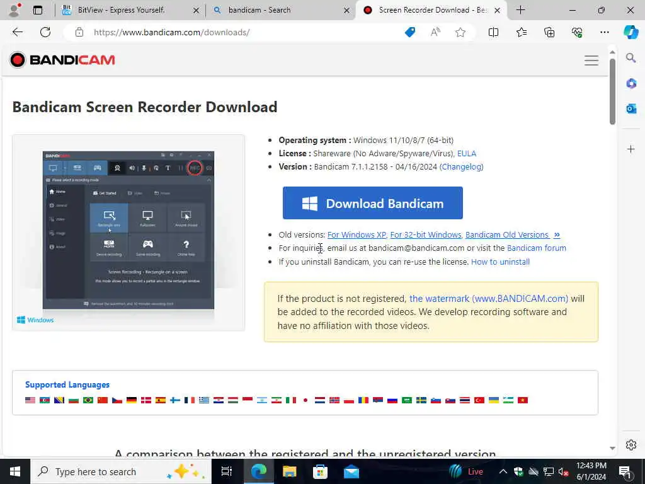This screenshot has width=645, height=484.
Task: Open a new browser tab
Action: (520, 10)
